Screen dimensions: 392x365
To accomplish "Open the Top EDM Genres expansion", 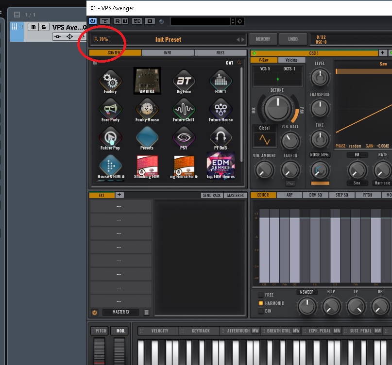I will 221,166.
